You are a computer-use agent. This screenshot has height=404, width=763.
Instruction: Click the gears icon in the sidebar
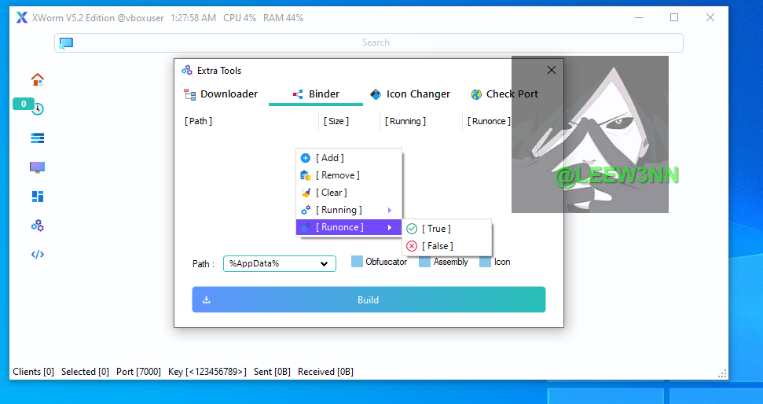pos(37,226)
